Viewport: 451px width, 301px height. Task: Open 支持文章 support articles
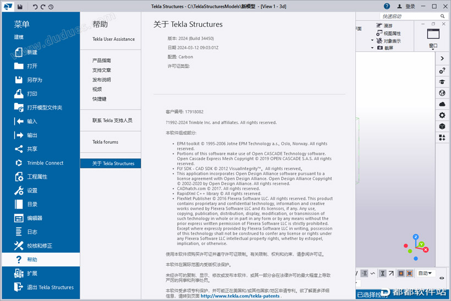[x=101, y=70]
